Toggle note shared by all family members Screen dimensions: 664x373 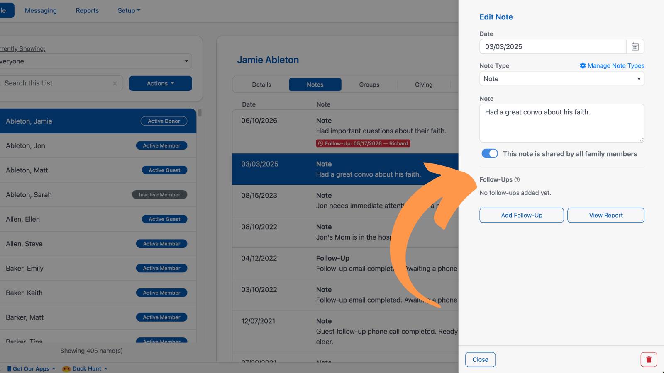[490, 153]
